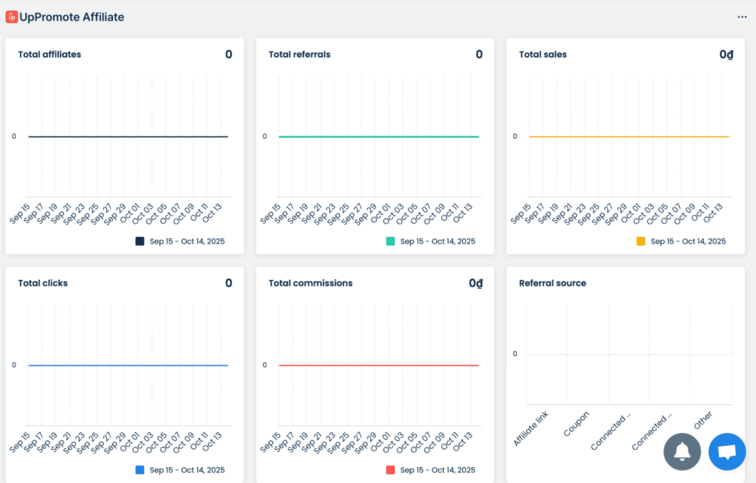Click the Affiliate link axis label
The width and height of the screenshot is (756, 483).
pyautogui.click(x=532, y=430)
